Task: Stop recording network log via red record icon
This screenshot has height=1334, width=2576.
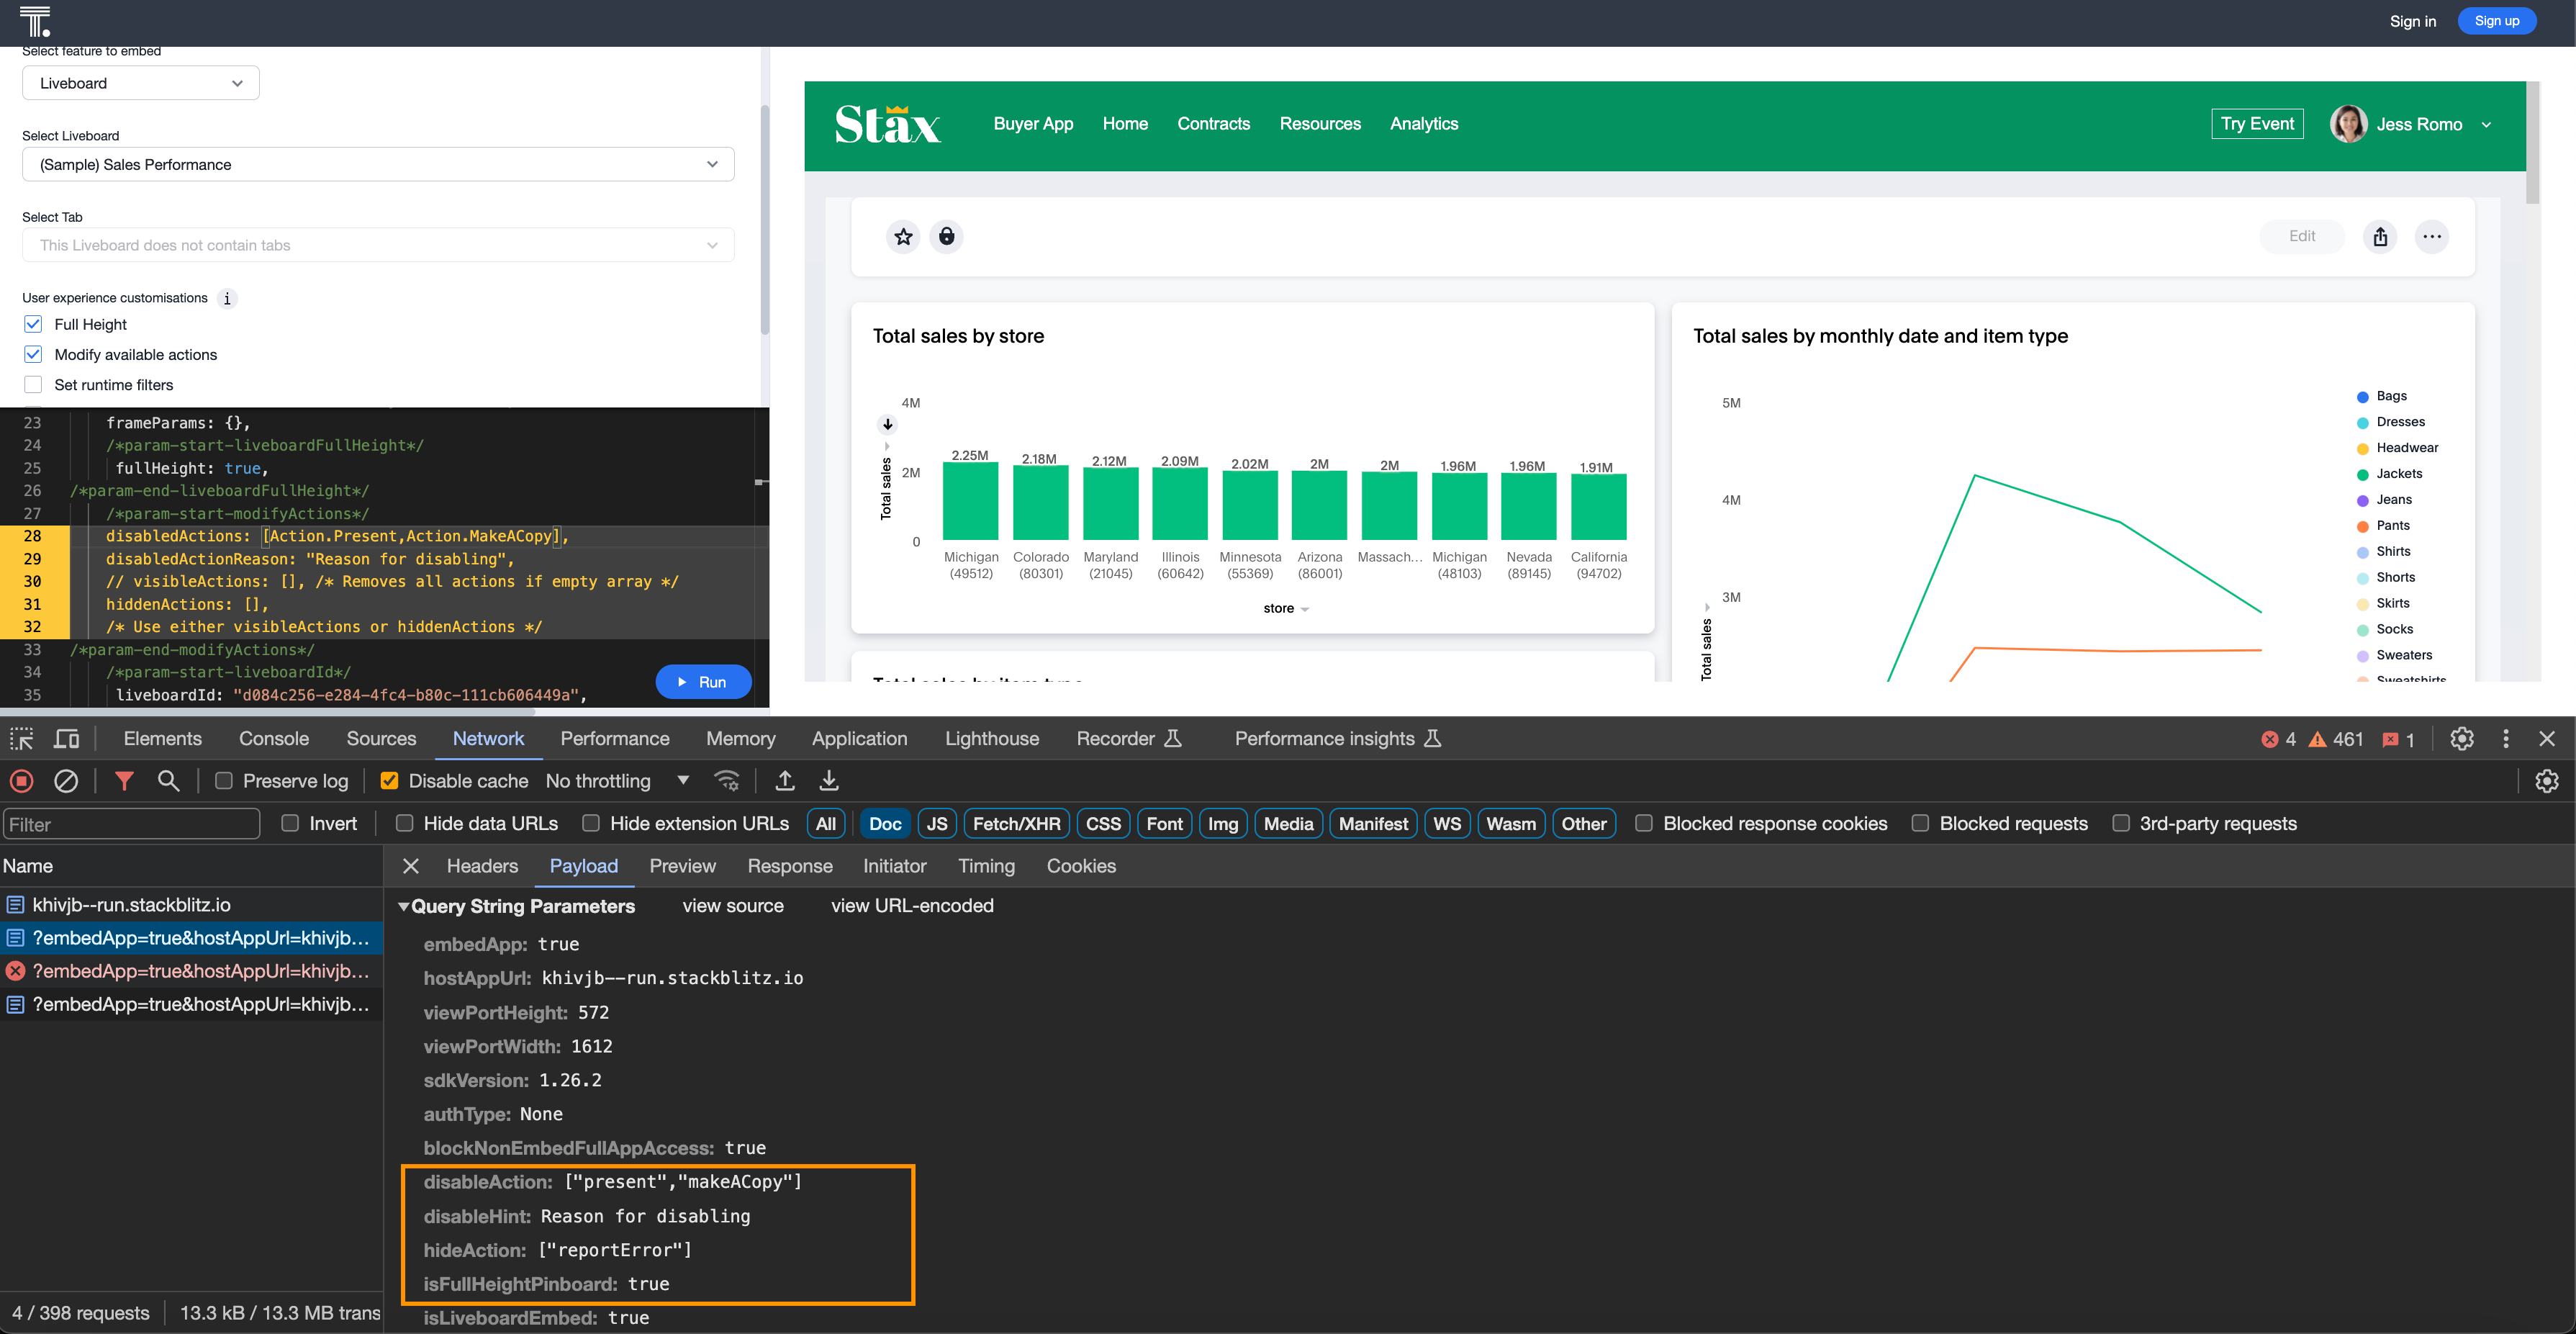Action: click(21, 781)
